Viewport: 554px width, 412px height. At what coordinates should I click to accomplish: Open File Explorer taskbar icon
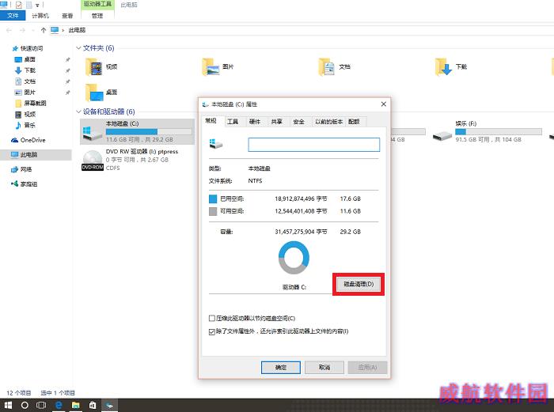point(76,405)
